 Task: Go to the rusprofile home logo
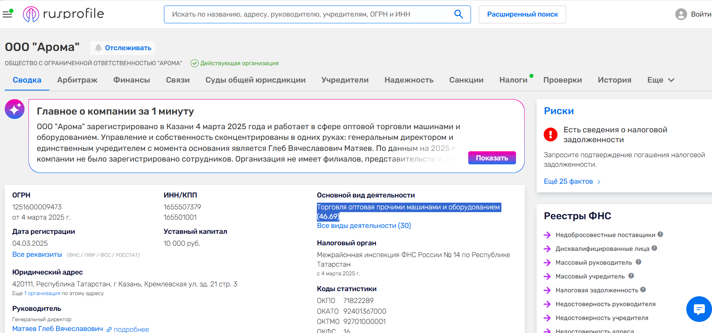pyautogui.click(x=64, y=14)
